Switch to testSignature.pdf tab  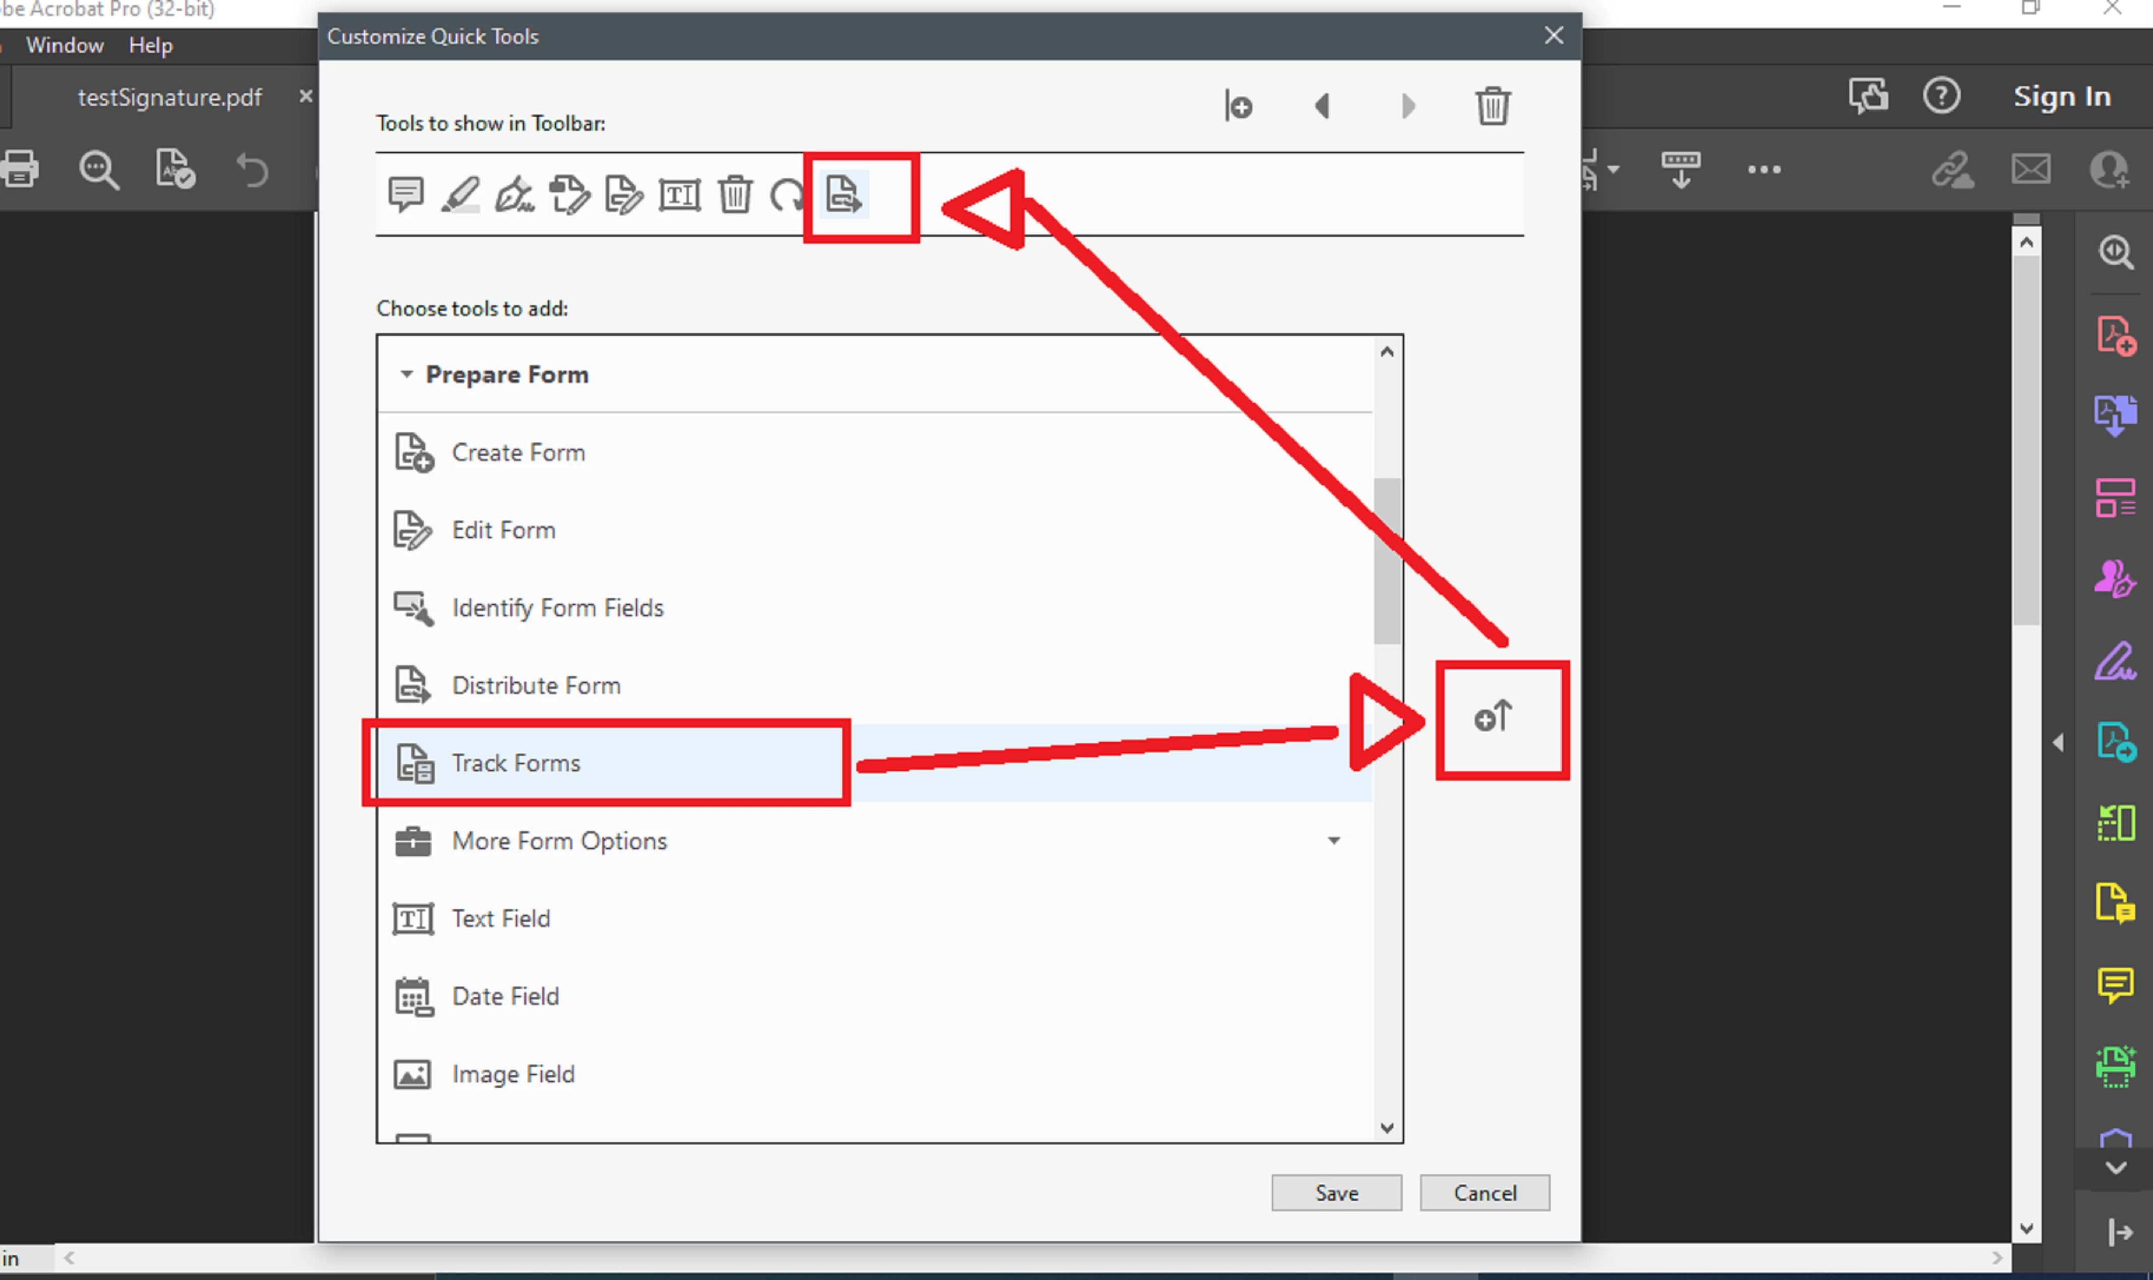(169, 97)
